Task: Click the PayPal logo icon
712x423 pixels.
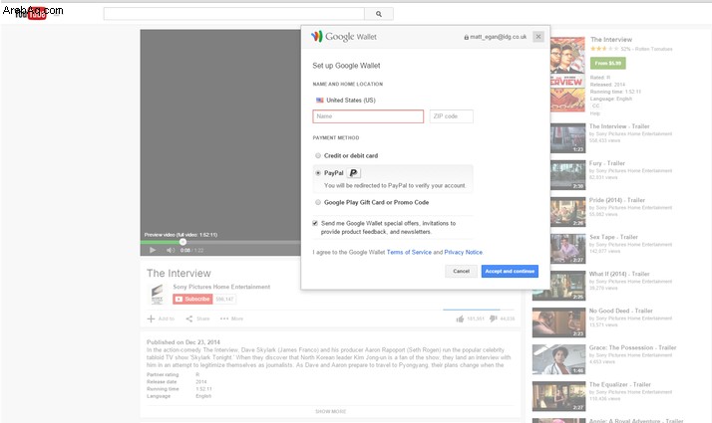Action: click(353, 173)
